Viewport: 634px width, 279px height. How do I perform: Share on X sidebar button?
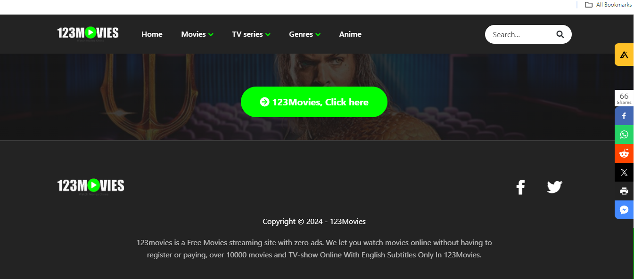pos(624,172)
